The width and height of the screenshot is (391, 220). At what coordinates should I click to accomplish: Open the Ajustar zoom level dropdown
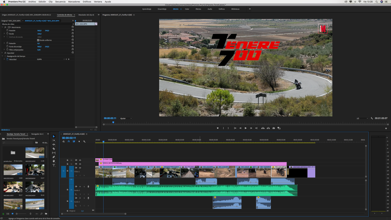click(126, 118)
